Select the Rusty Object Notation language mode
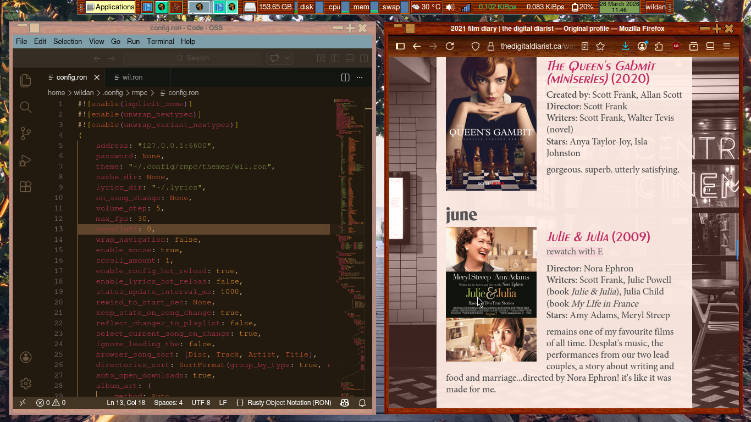This screenshot has width=751, height=422. 289,403
